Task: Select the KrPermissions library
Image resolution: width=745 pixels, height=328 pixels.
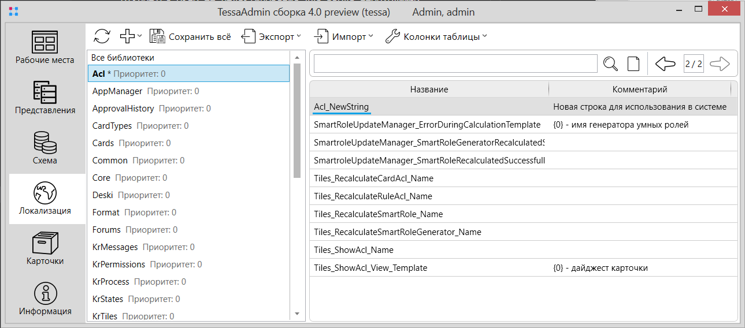Action: (188, 264)
